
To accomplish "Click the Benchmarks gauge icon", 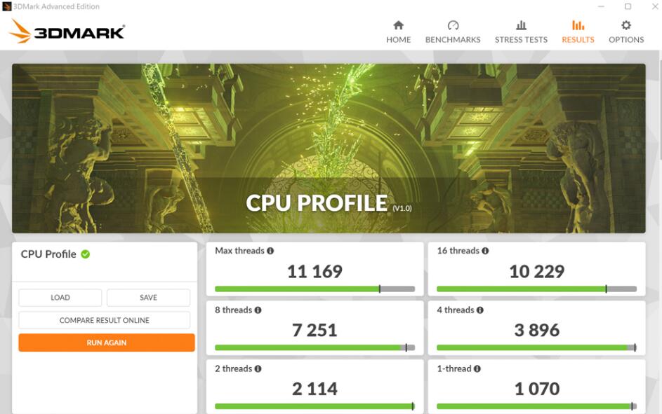I will tap(453, 25).
